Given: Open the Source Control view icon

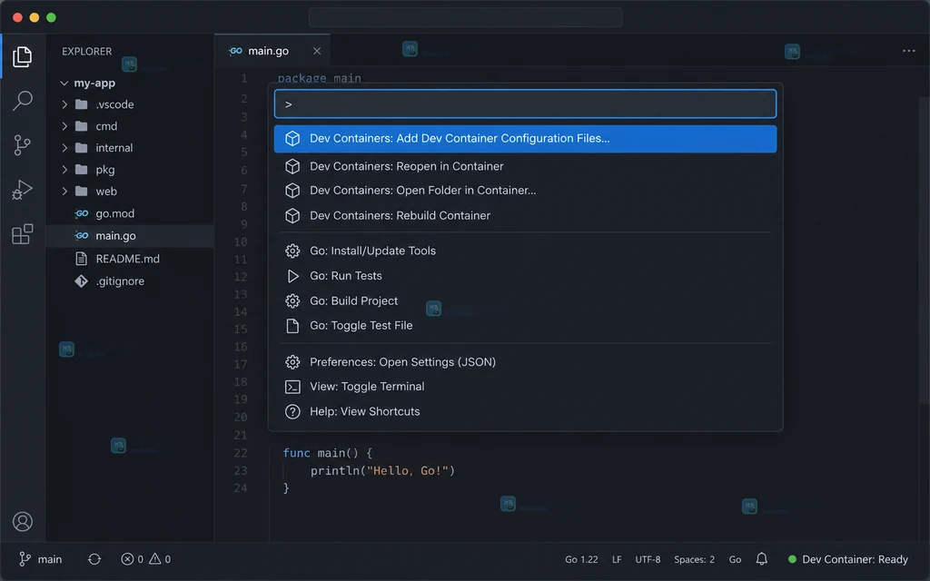Looking at the screenshot, I should click(22, 144).
